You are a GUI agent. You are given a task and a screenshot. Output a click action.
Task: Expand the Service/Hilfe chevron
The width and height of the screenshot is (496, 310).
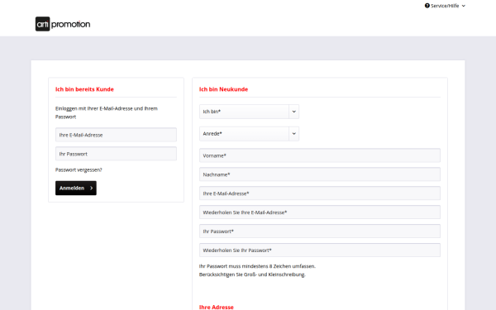464,6
